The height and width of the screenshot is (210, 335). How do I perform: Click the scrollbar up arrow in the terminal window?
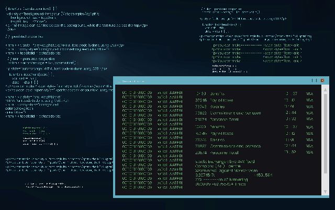(x=325, y=90)
